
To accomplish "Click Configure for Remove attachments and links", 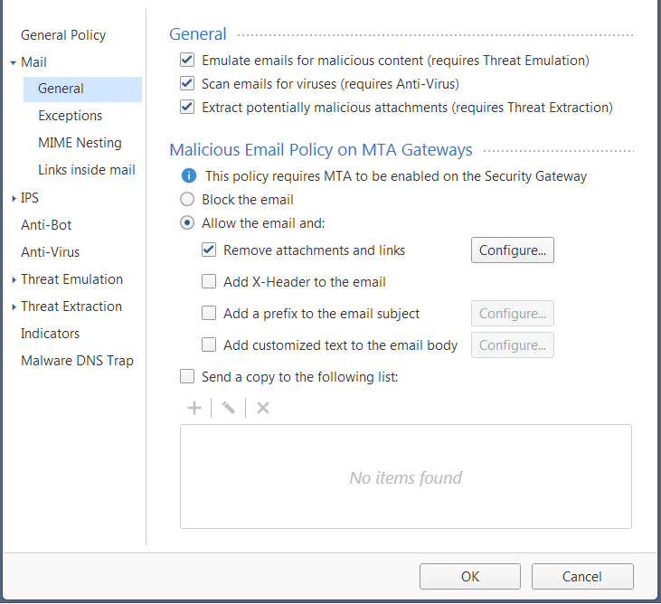I will (512, 250).
